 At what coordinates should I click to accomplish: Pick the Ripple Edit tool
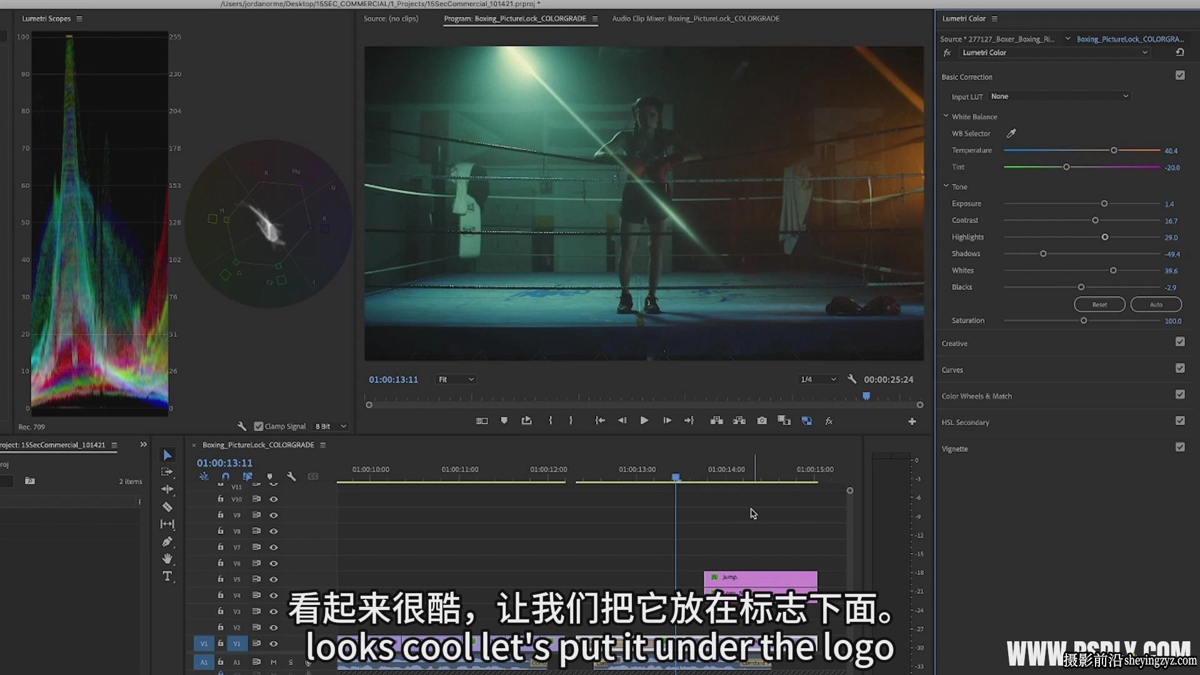(167, 489)
